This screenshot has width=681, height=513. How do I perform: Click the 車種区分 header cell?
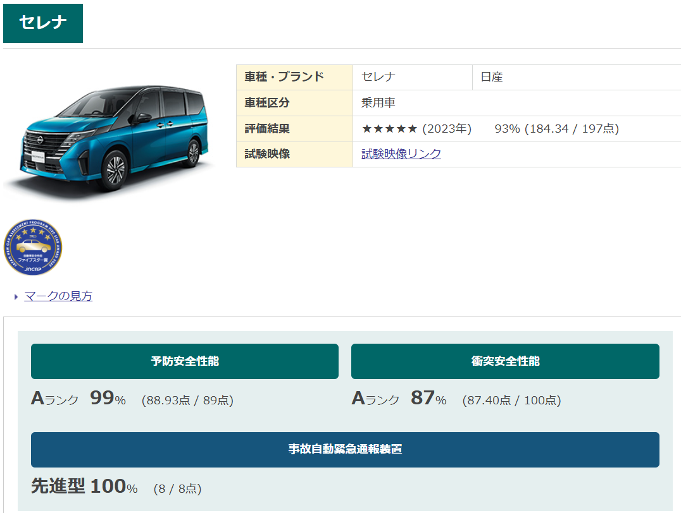294,103
